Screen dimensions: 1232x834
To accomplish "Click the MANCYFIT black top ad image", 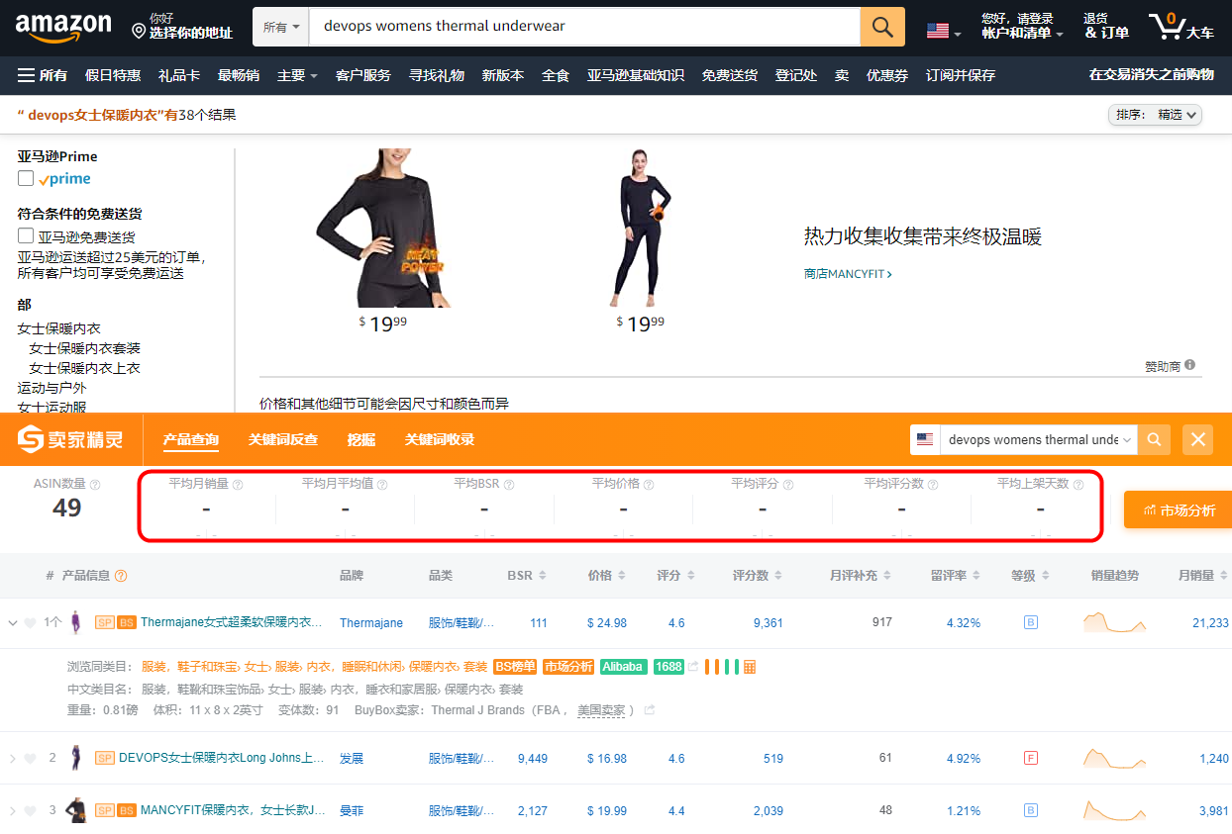I will pos(382,229).
